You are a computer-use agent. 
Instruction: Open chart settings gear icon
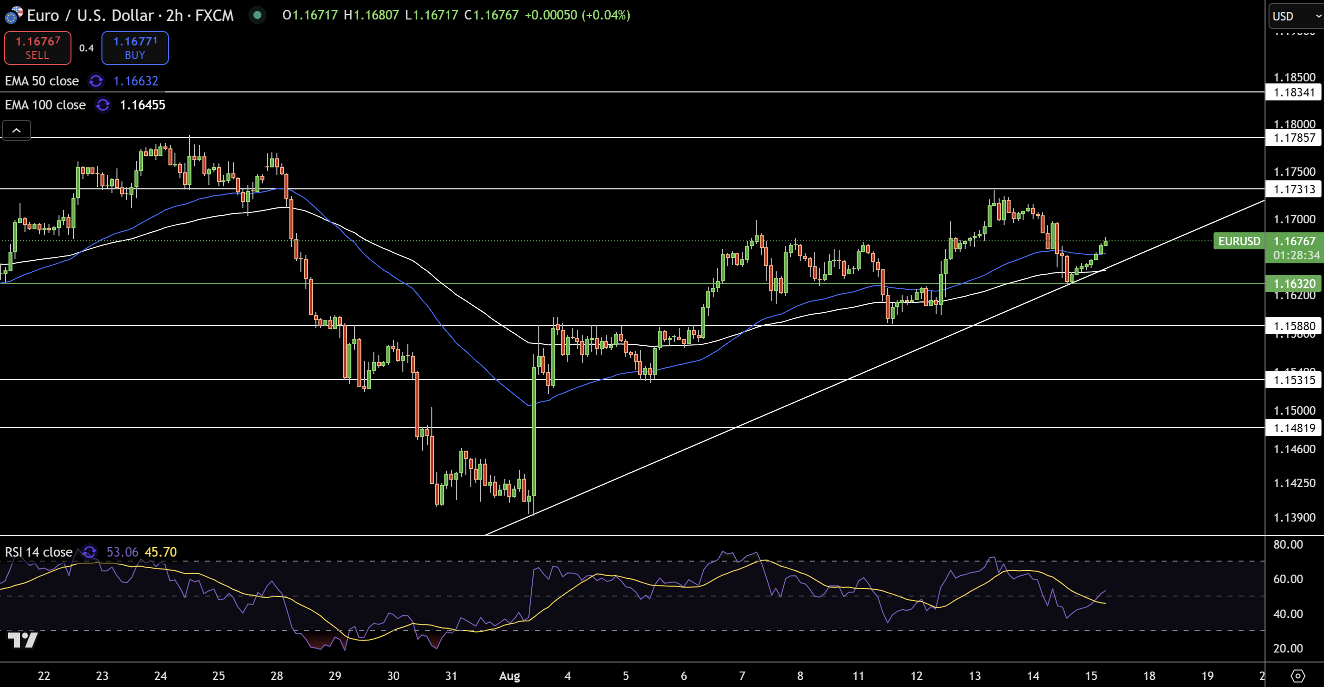1298,676
